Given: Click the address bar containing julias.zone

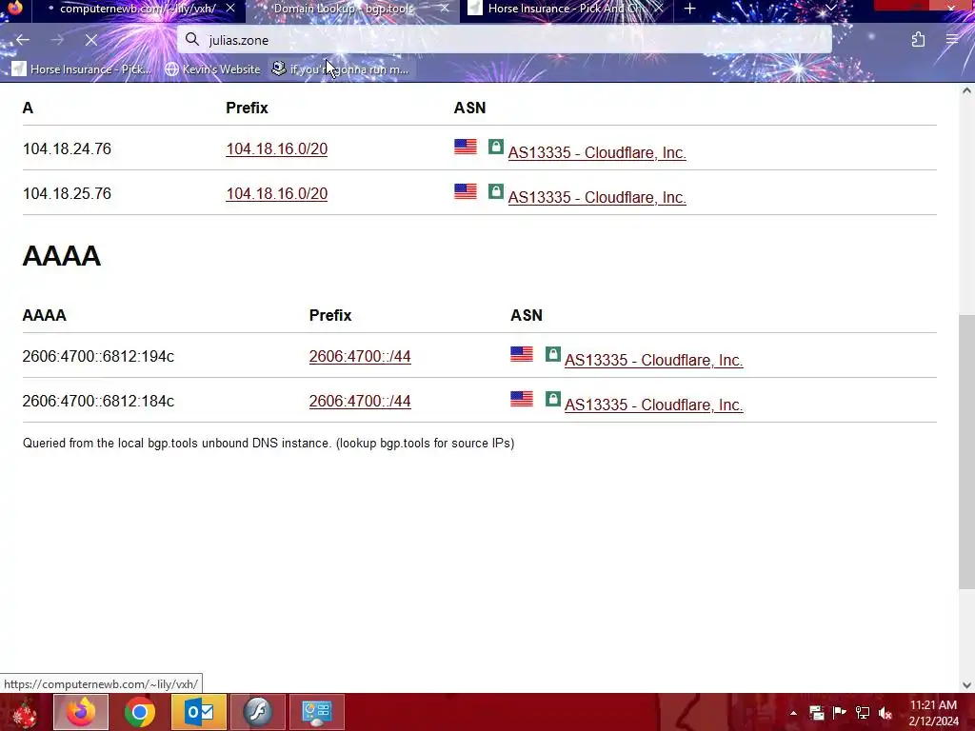Looking at the screenshot, I should pos(505,40).
